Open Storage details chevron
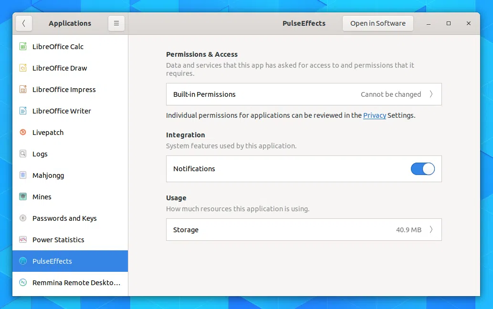 pos(431,229)
